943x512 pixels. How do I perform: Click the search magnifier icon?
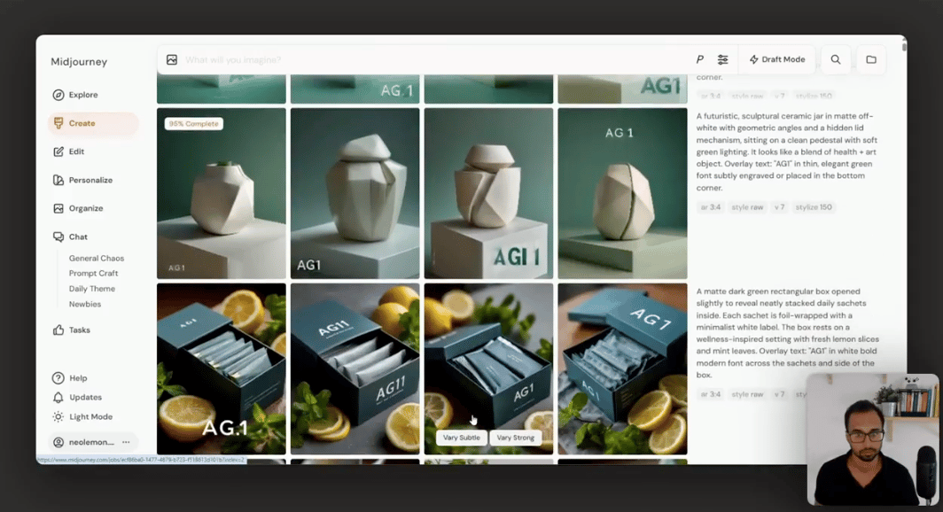pyautogui.click(x=836, y=59)
